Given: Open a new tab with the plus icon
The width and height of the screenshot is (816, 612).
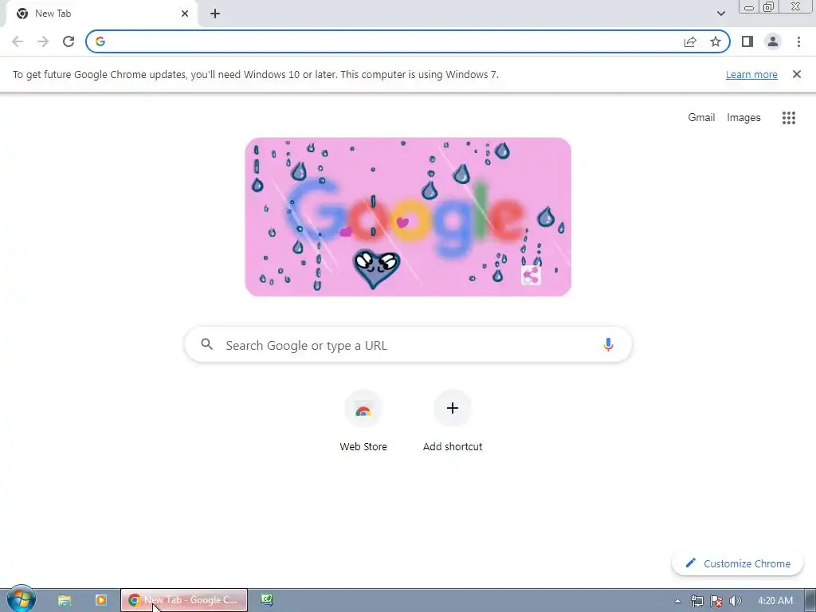Looking at the screenshot, I should tap(215, 14).
